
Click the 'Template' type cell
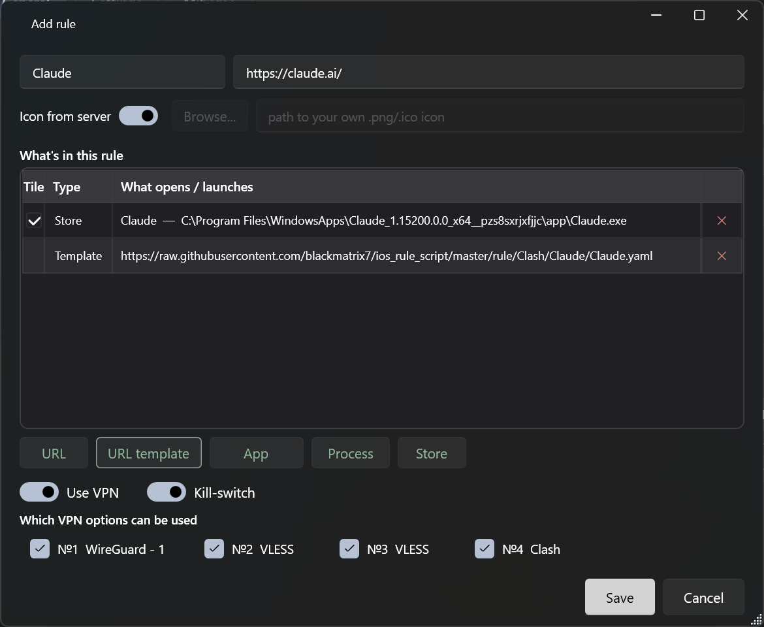[78, 256]
